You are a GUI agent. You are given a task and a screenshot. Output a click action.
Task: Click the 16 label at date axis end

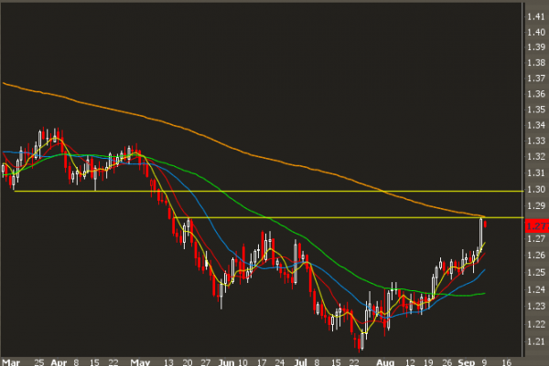(507, 360)
